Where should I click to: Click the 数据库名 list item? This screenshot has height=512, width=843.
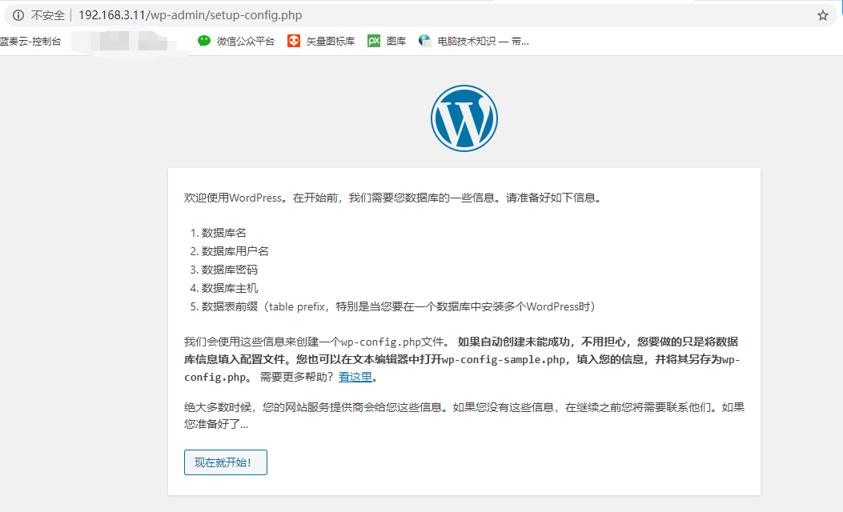223,233
